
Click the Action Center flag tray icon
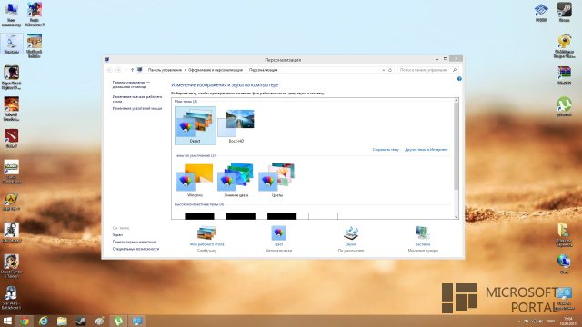(526, 321)
